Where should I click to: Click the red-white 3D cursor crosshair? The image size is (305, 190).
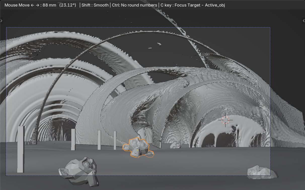click(225, 120)
